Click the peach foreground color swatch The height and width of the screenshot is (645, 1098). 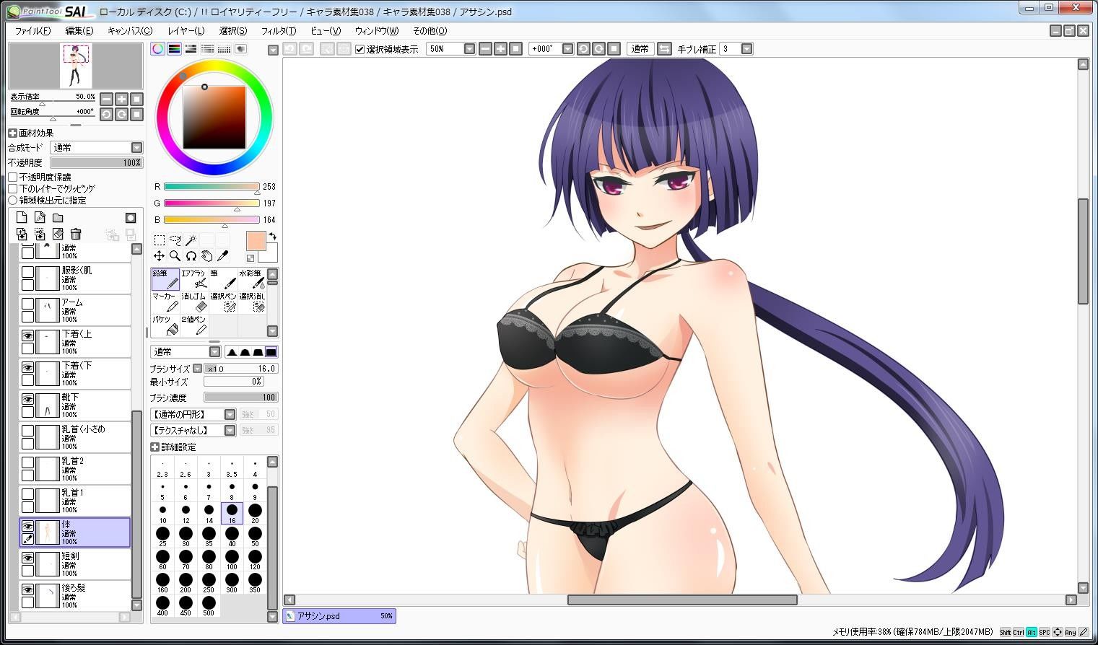coord(256,241)
